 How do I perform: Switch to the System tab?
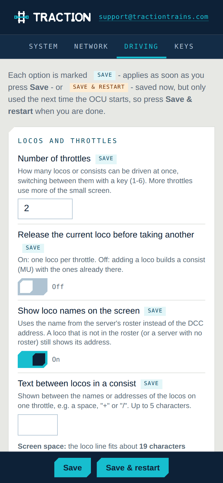43,46
